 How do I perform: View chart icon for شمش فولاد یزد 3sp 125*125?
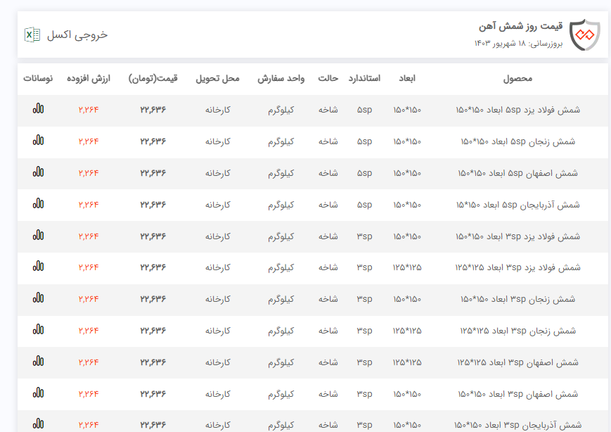[x=38, y=267]
